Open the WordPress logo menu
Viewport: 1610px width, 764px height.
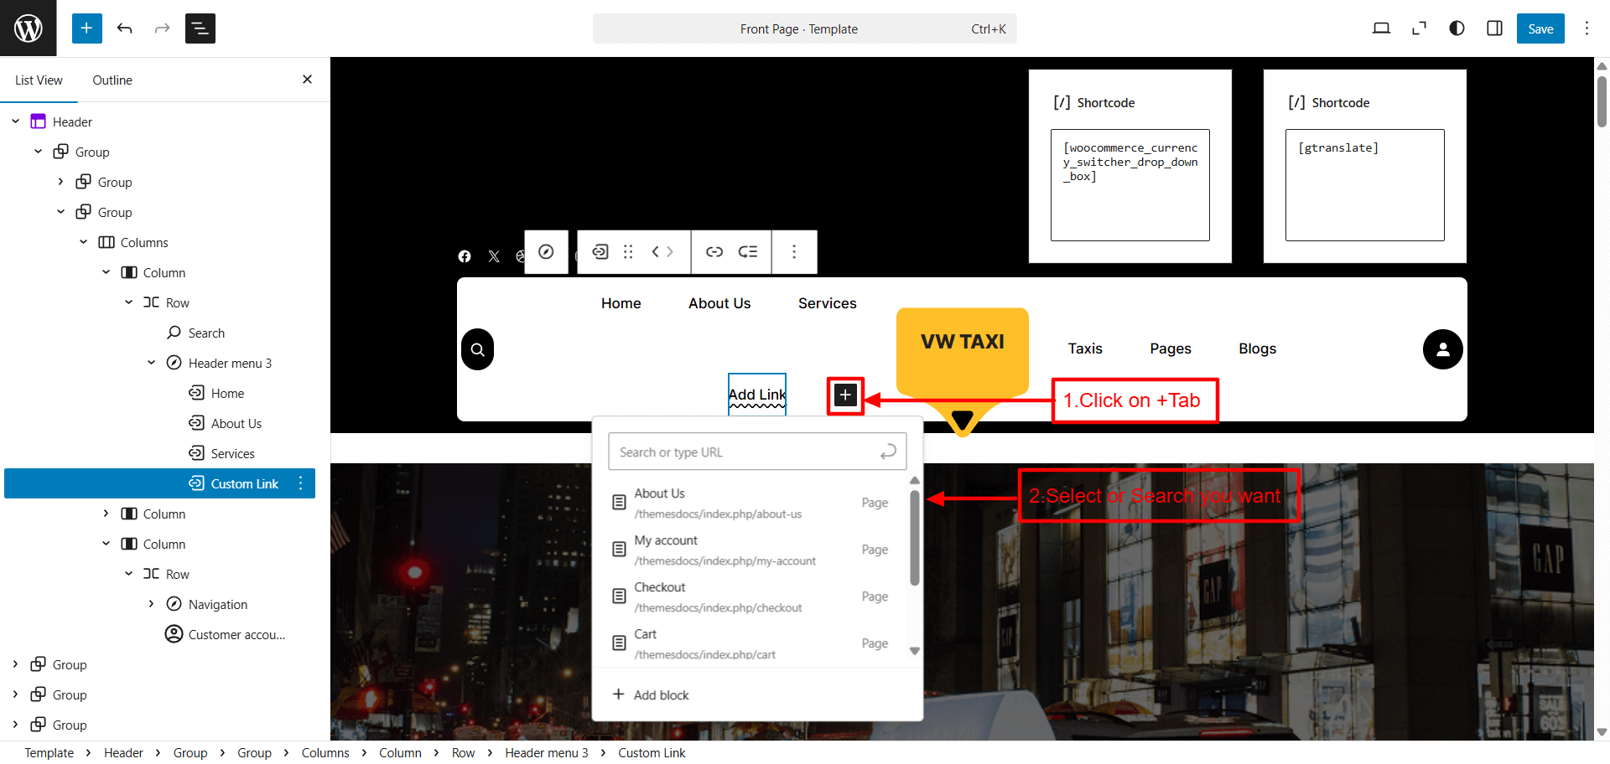pyautogui.click(x=28, y=28)
